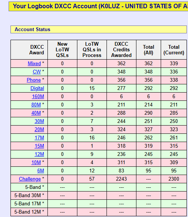Click 17M total current value 261
This screenshot has width=188, height=217.
point(174,138)
